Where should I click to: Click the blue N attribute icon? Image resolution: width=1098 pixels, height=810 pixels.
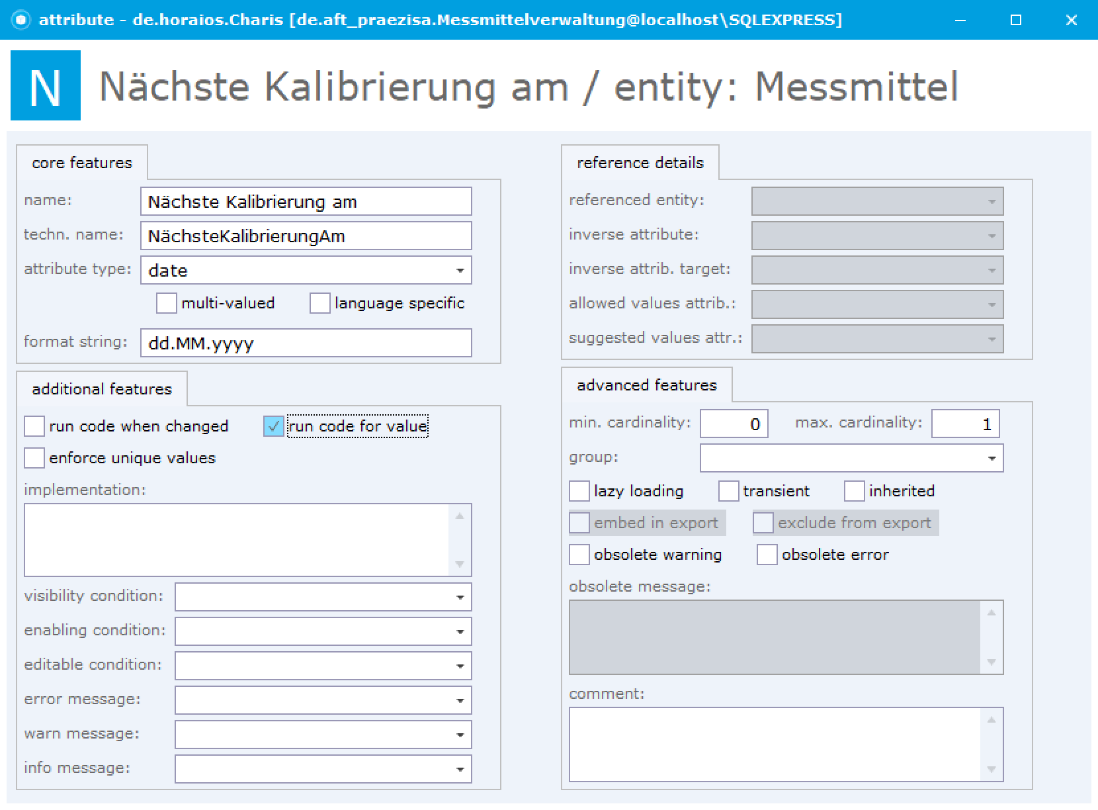46,85
